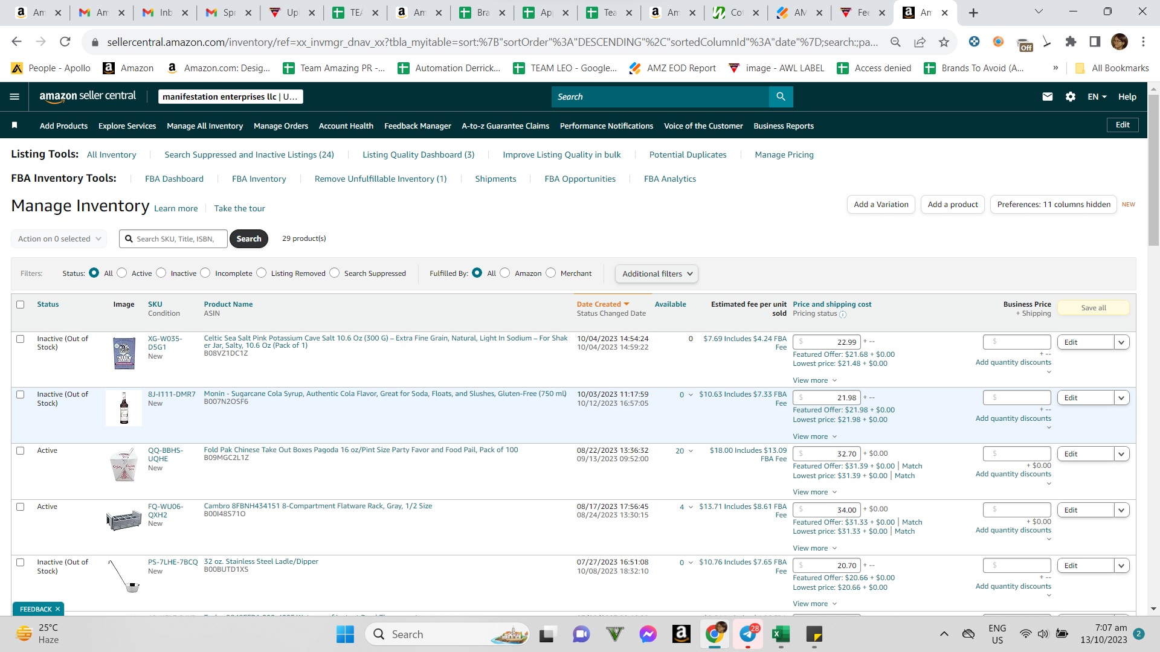The height and width of the screenshot is (652, 1160).
Task: Choose the Incomplete status radio button
Action: (x=205, y=273)
